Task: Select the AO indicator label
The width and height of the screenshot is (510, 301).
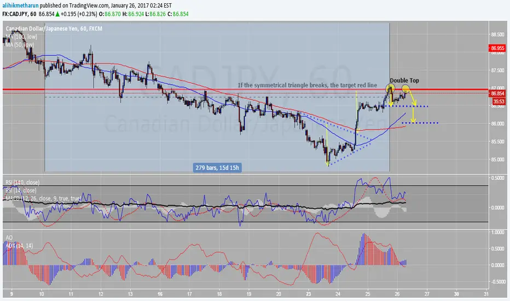Action: point(9,238)
